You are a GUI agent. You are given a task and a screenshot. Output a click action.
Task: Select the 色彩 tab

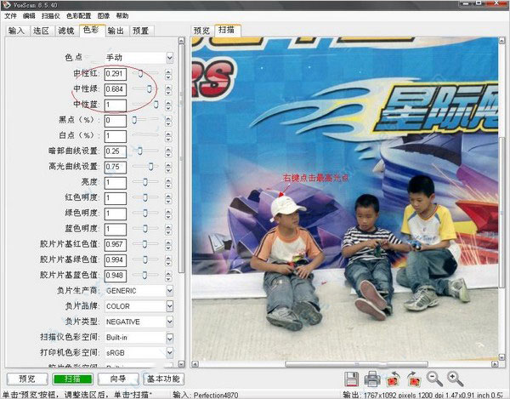click(91, 30)
